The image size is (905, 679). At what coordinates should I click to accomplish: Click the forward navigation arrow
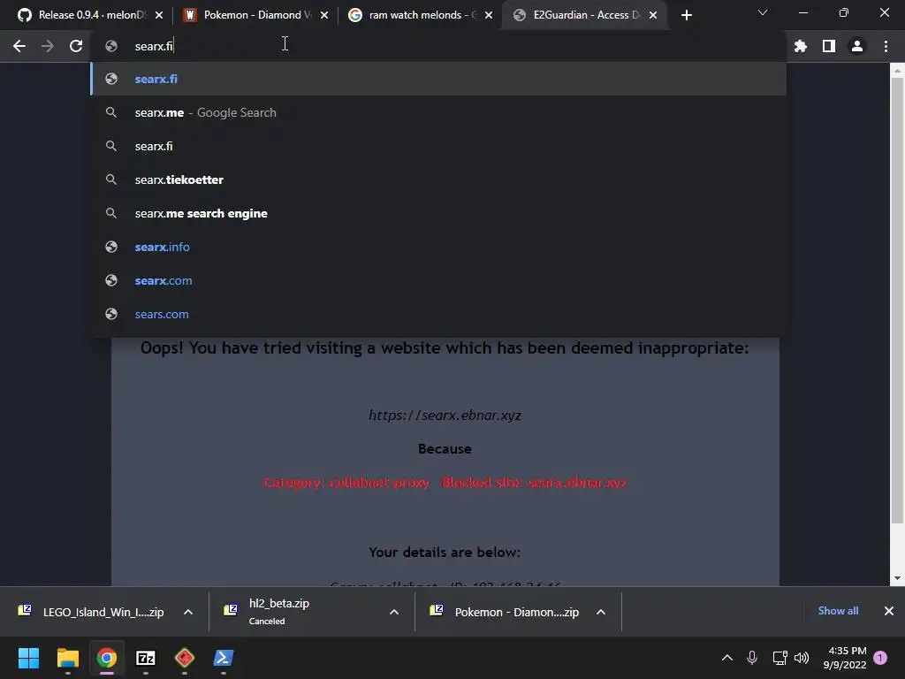pos(48,46)
